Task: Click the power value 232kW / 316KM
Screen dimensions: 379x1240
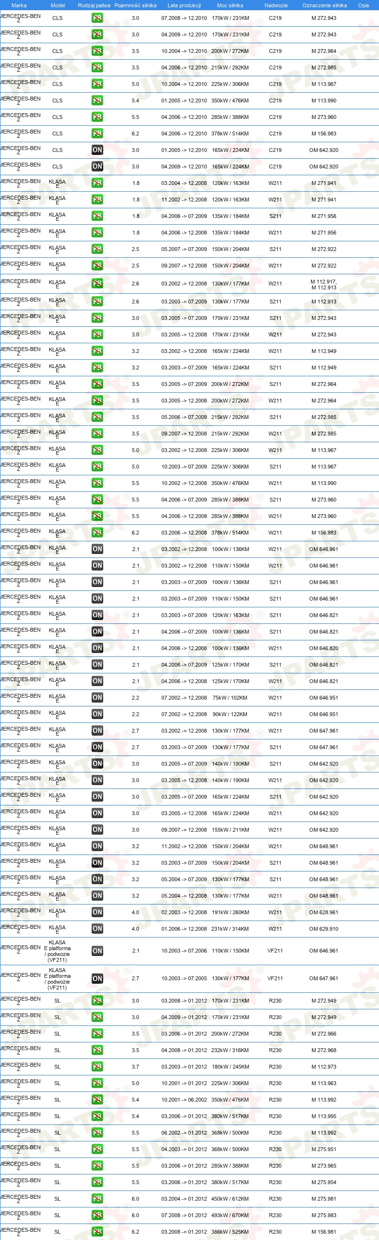Action: (x=230, y=1050)
